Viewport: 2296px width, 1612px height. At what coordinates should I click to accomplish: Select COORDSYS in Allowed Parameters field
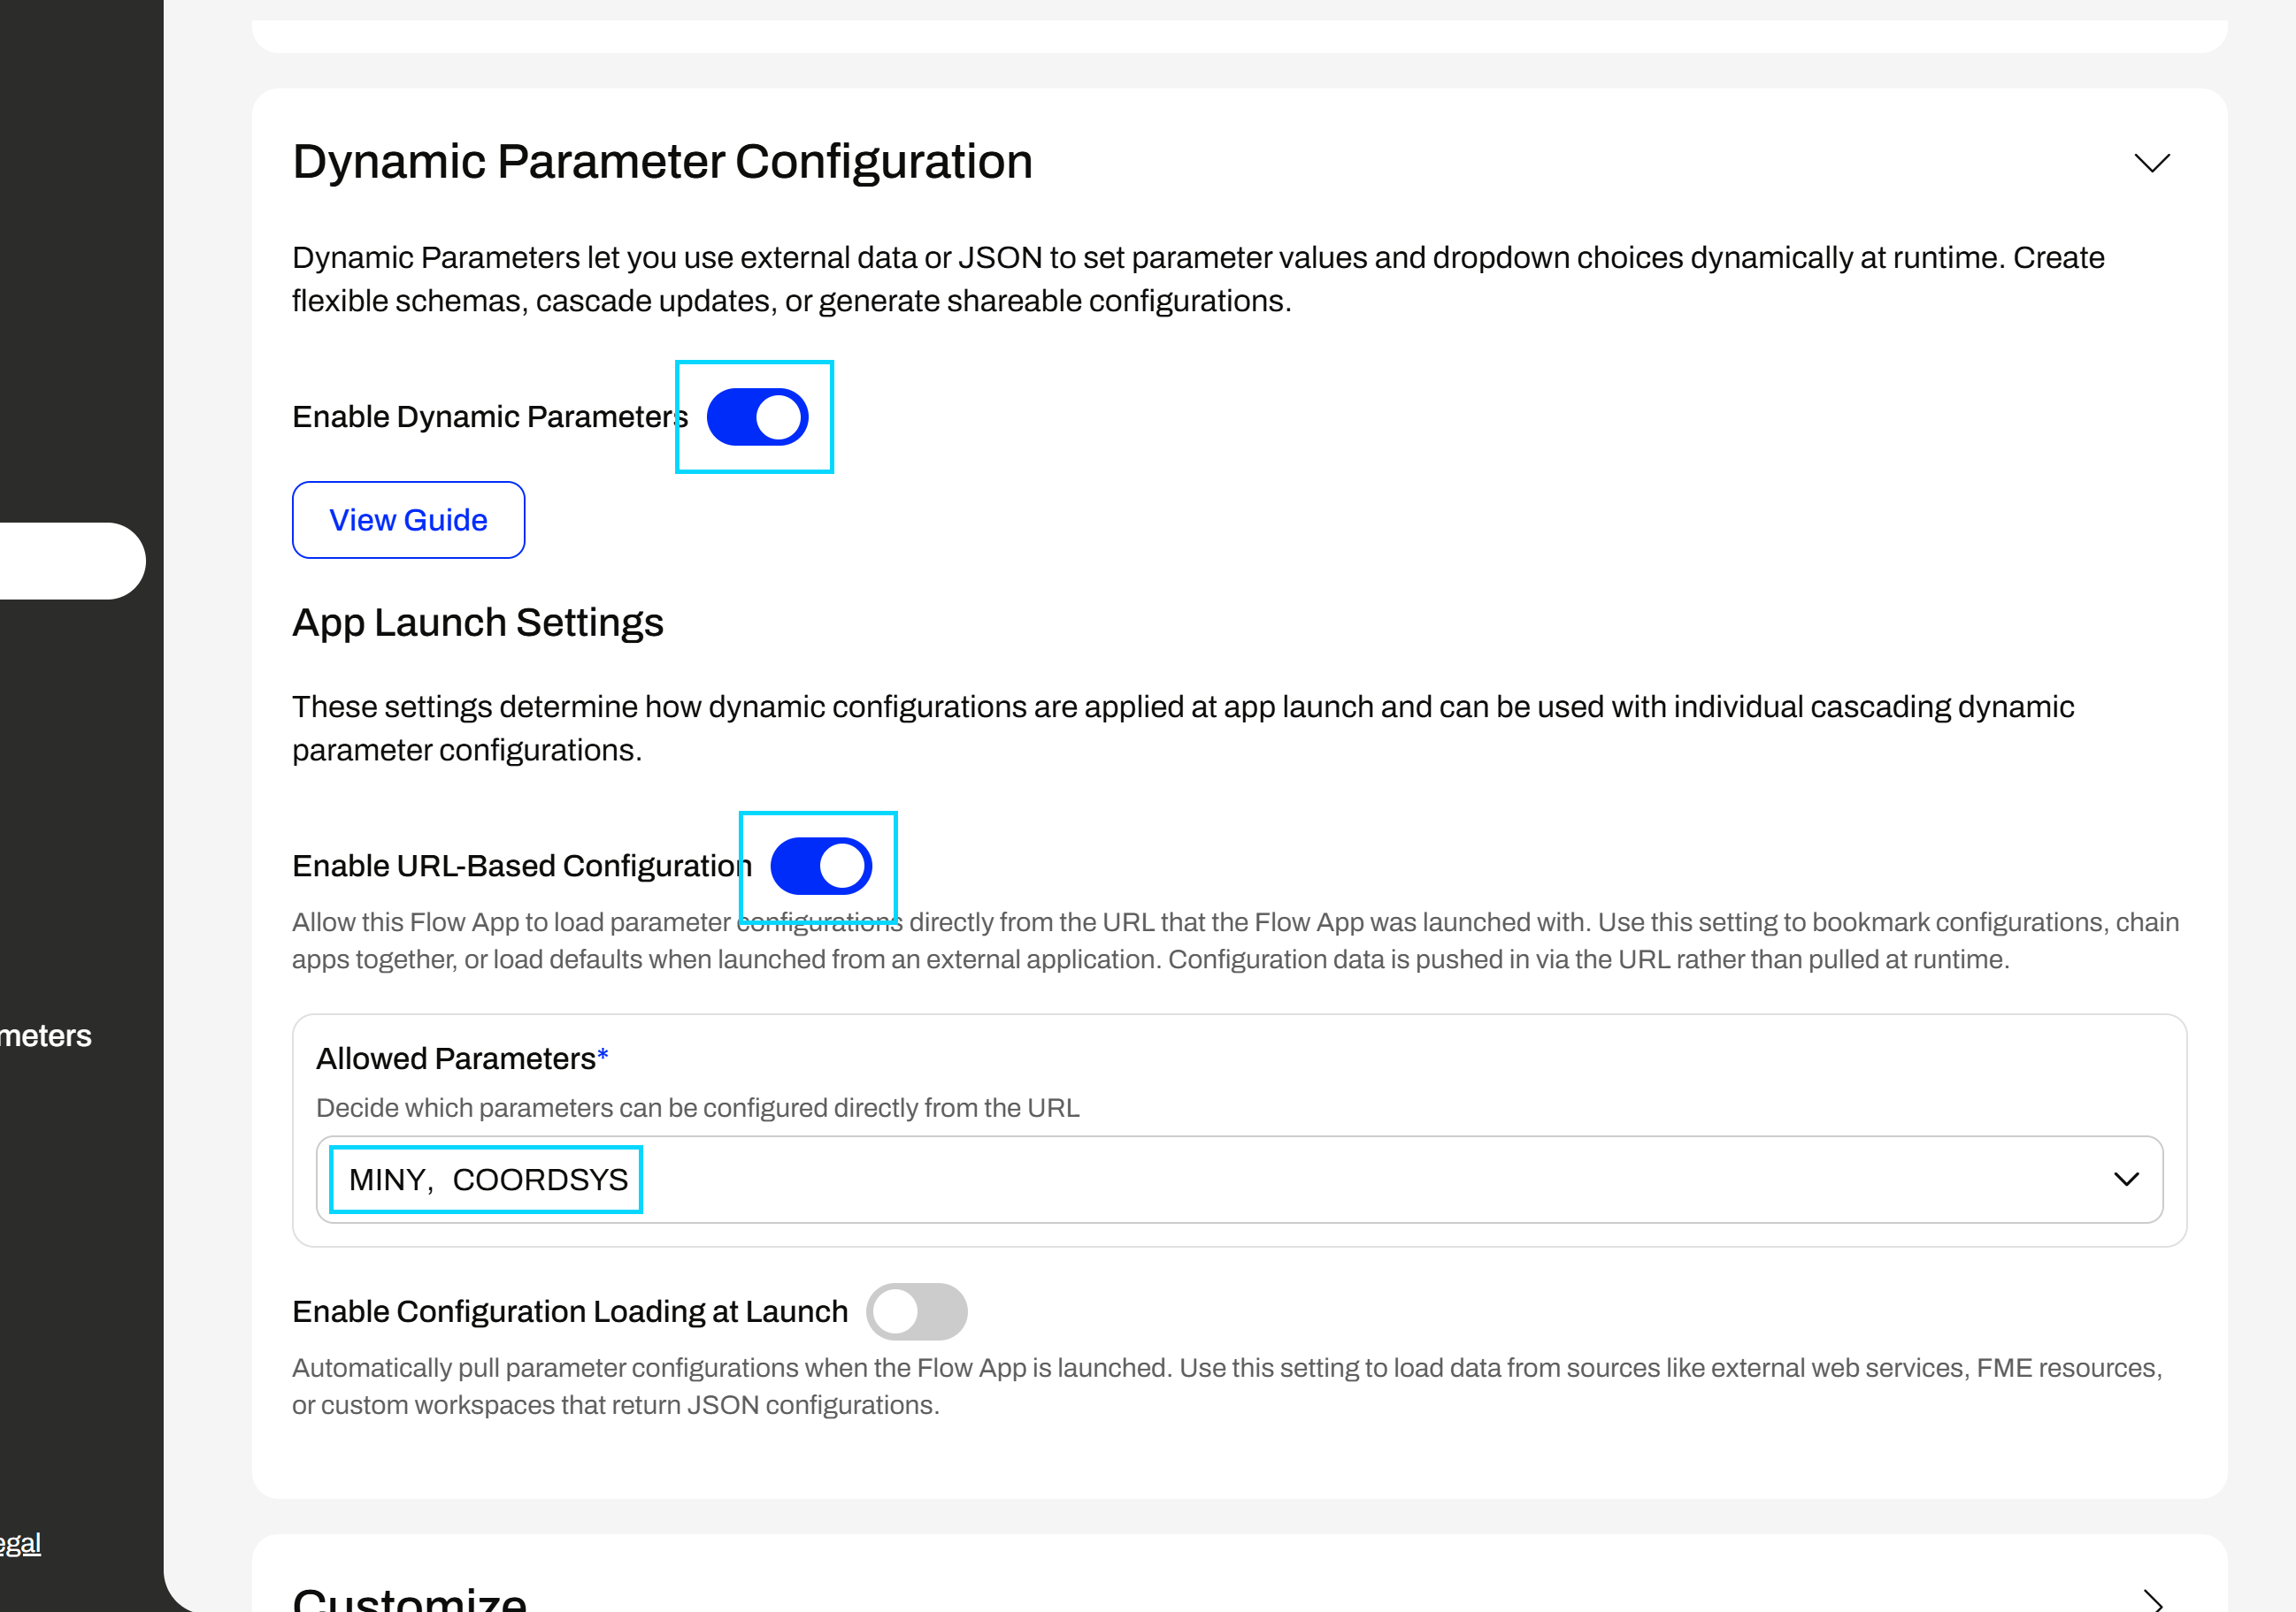[540, 1180]
